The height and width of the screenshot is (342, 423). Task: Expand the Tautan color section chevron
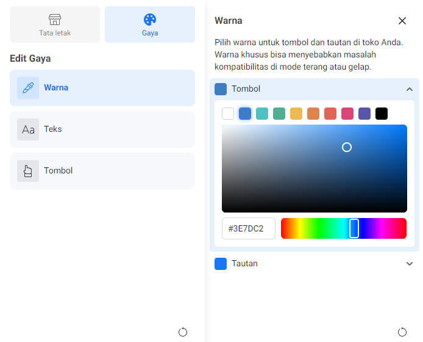click(409, 264)
